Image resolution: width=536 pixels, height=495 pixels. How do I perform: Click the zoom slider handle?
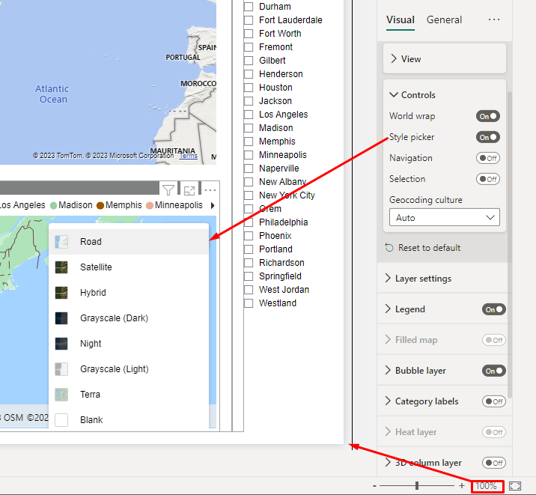click(417, 486)
